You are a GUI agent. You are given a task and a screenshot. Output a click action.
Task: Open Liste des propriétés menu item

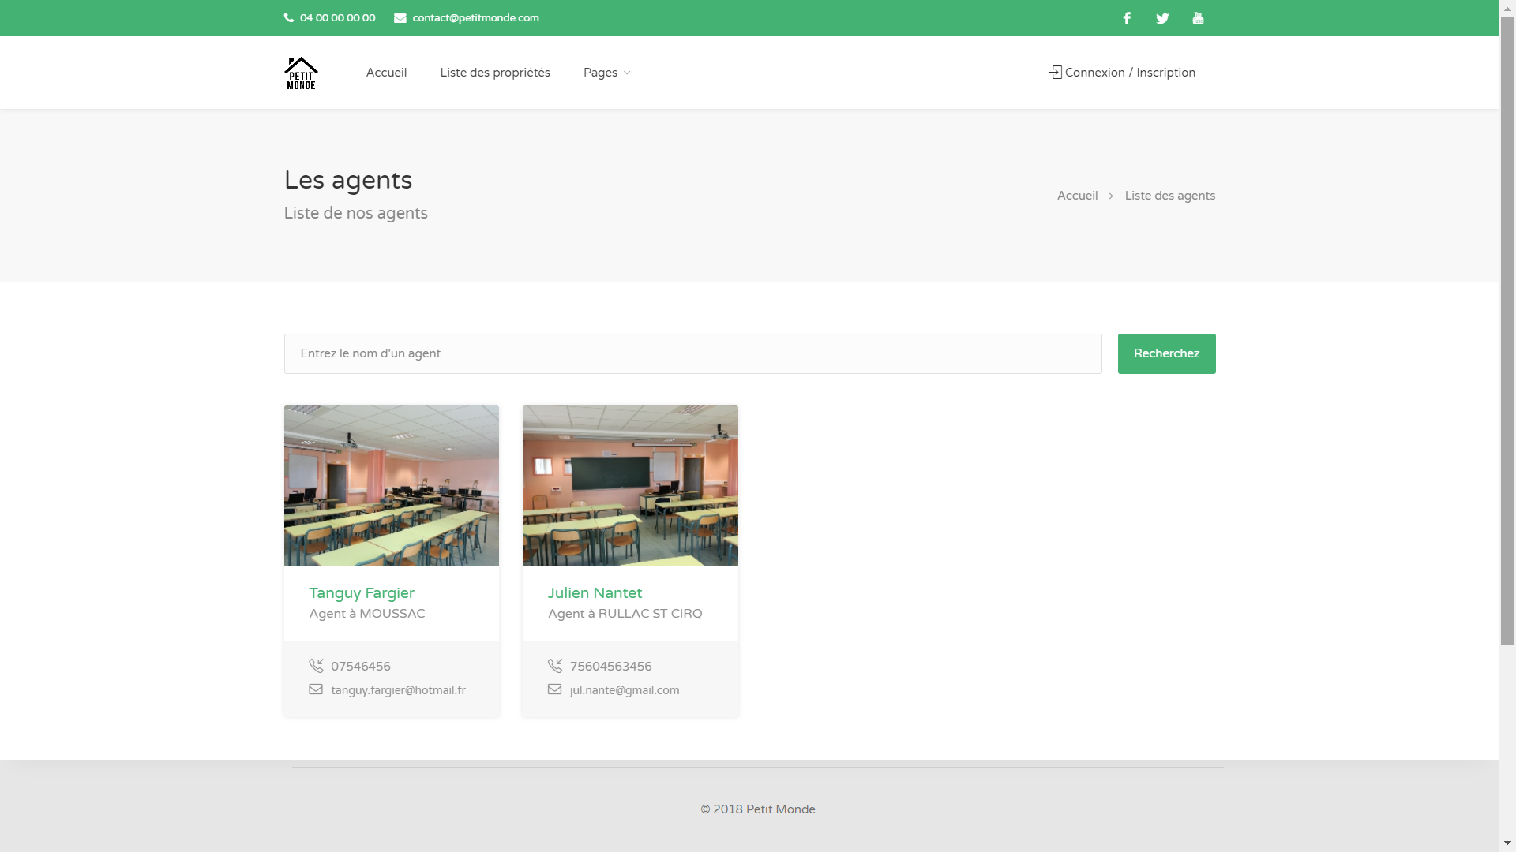coord(495,73)
